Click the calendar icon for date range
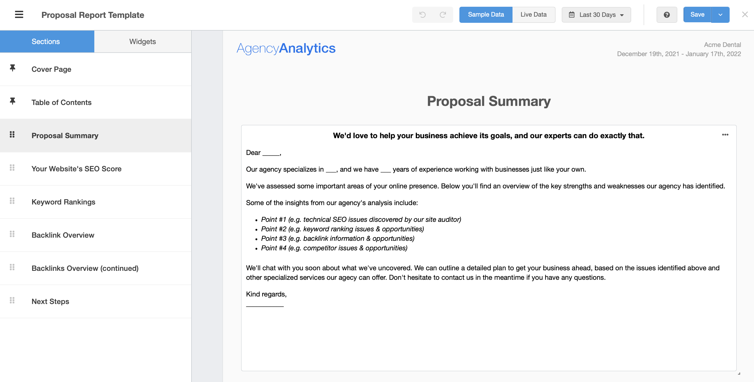Viewport: 754px width, 382px height. 571,15
